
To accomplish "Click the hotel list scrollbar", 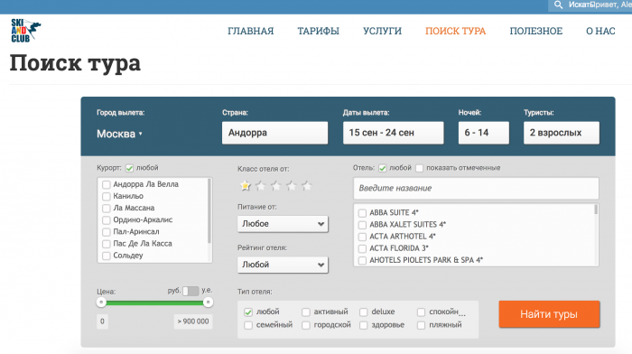I will coord(596,210).
